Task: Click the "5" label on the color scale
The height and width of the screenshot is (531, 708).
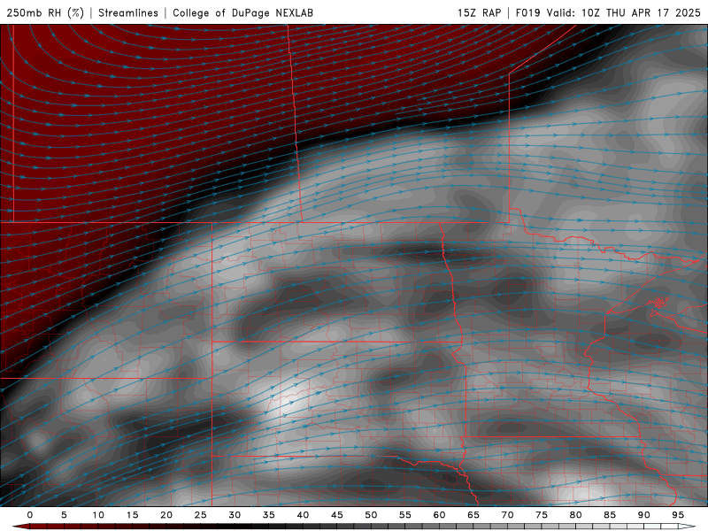Action: pyautogui.click(x=64, y=515)
